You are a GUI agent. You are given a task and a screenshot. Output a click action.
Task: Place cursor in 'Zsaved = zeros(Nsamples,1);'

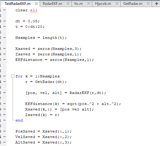(x=48, y=54)
